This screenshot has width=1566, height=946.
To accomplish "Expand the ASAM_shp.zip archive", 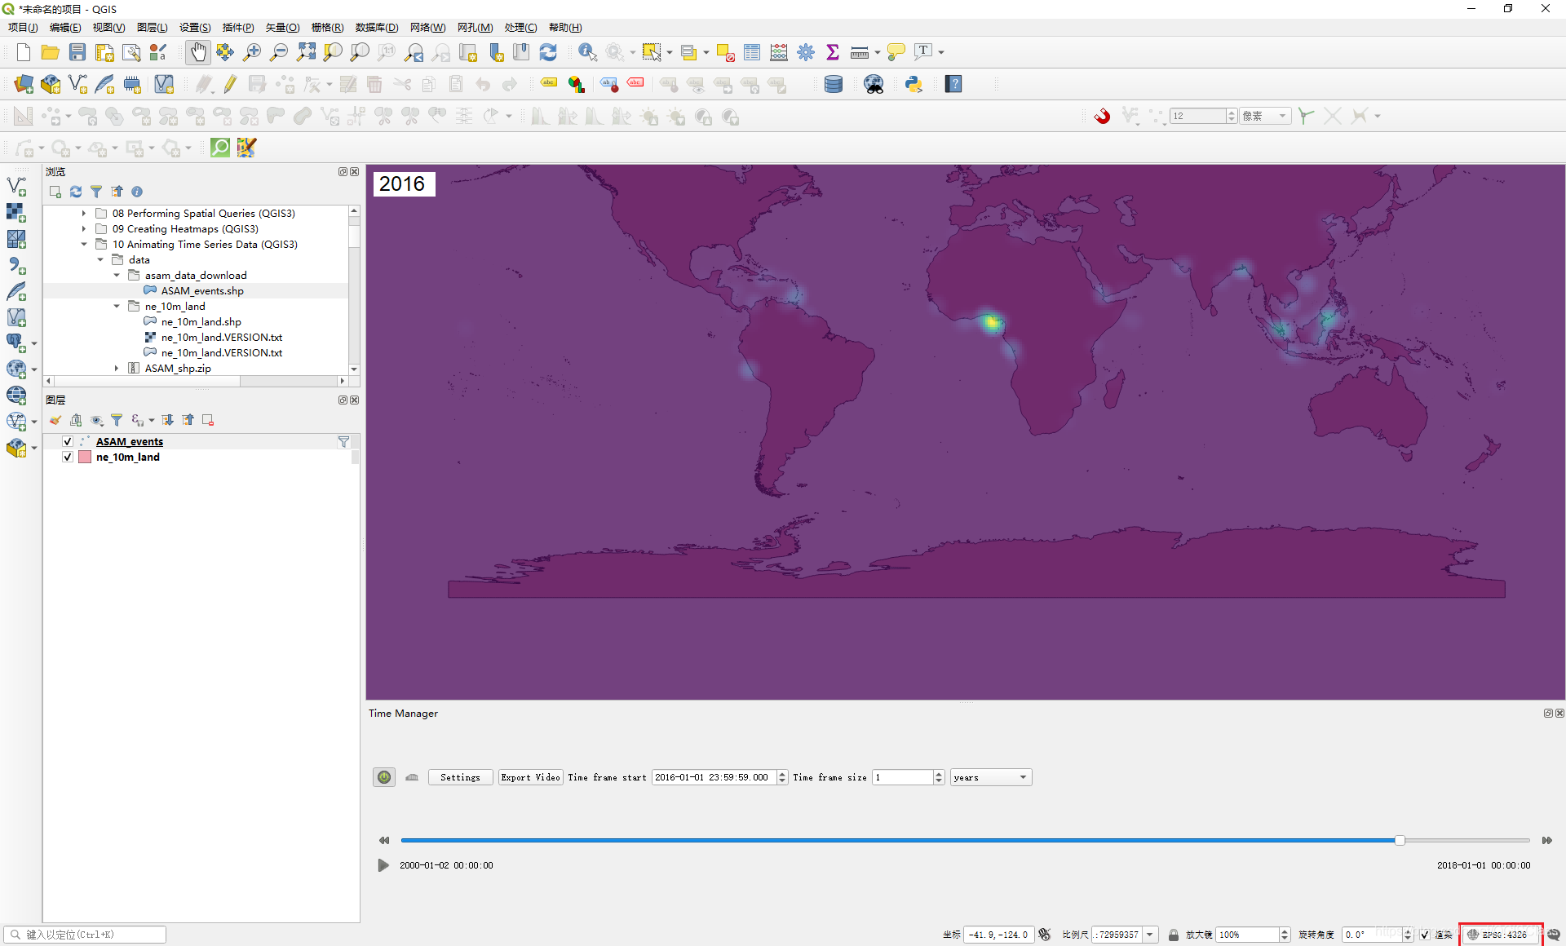I will pos(116,369).
